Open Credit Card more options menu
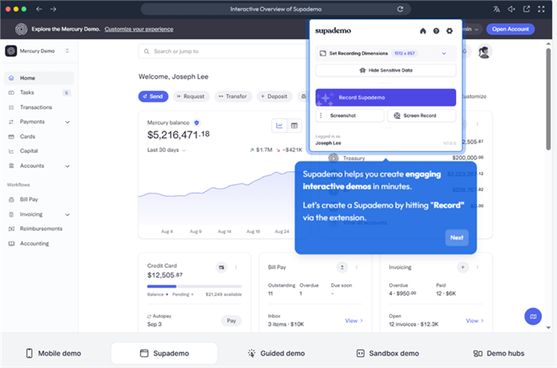This screenshot has width=557, height=368. pyautogui.click(x=236, y=268)
